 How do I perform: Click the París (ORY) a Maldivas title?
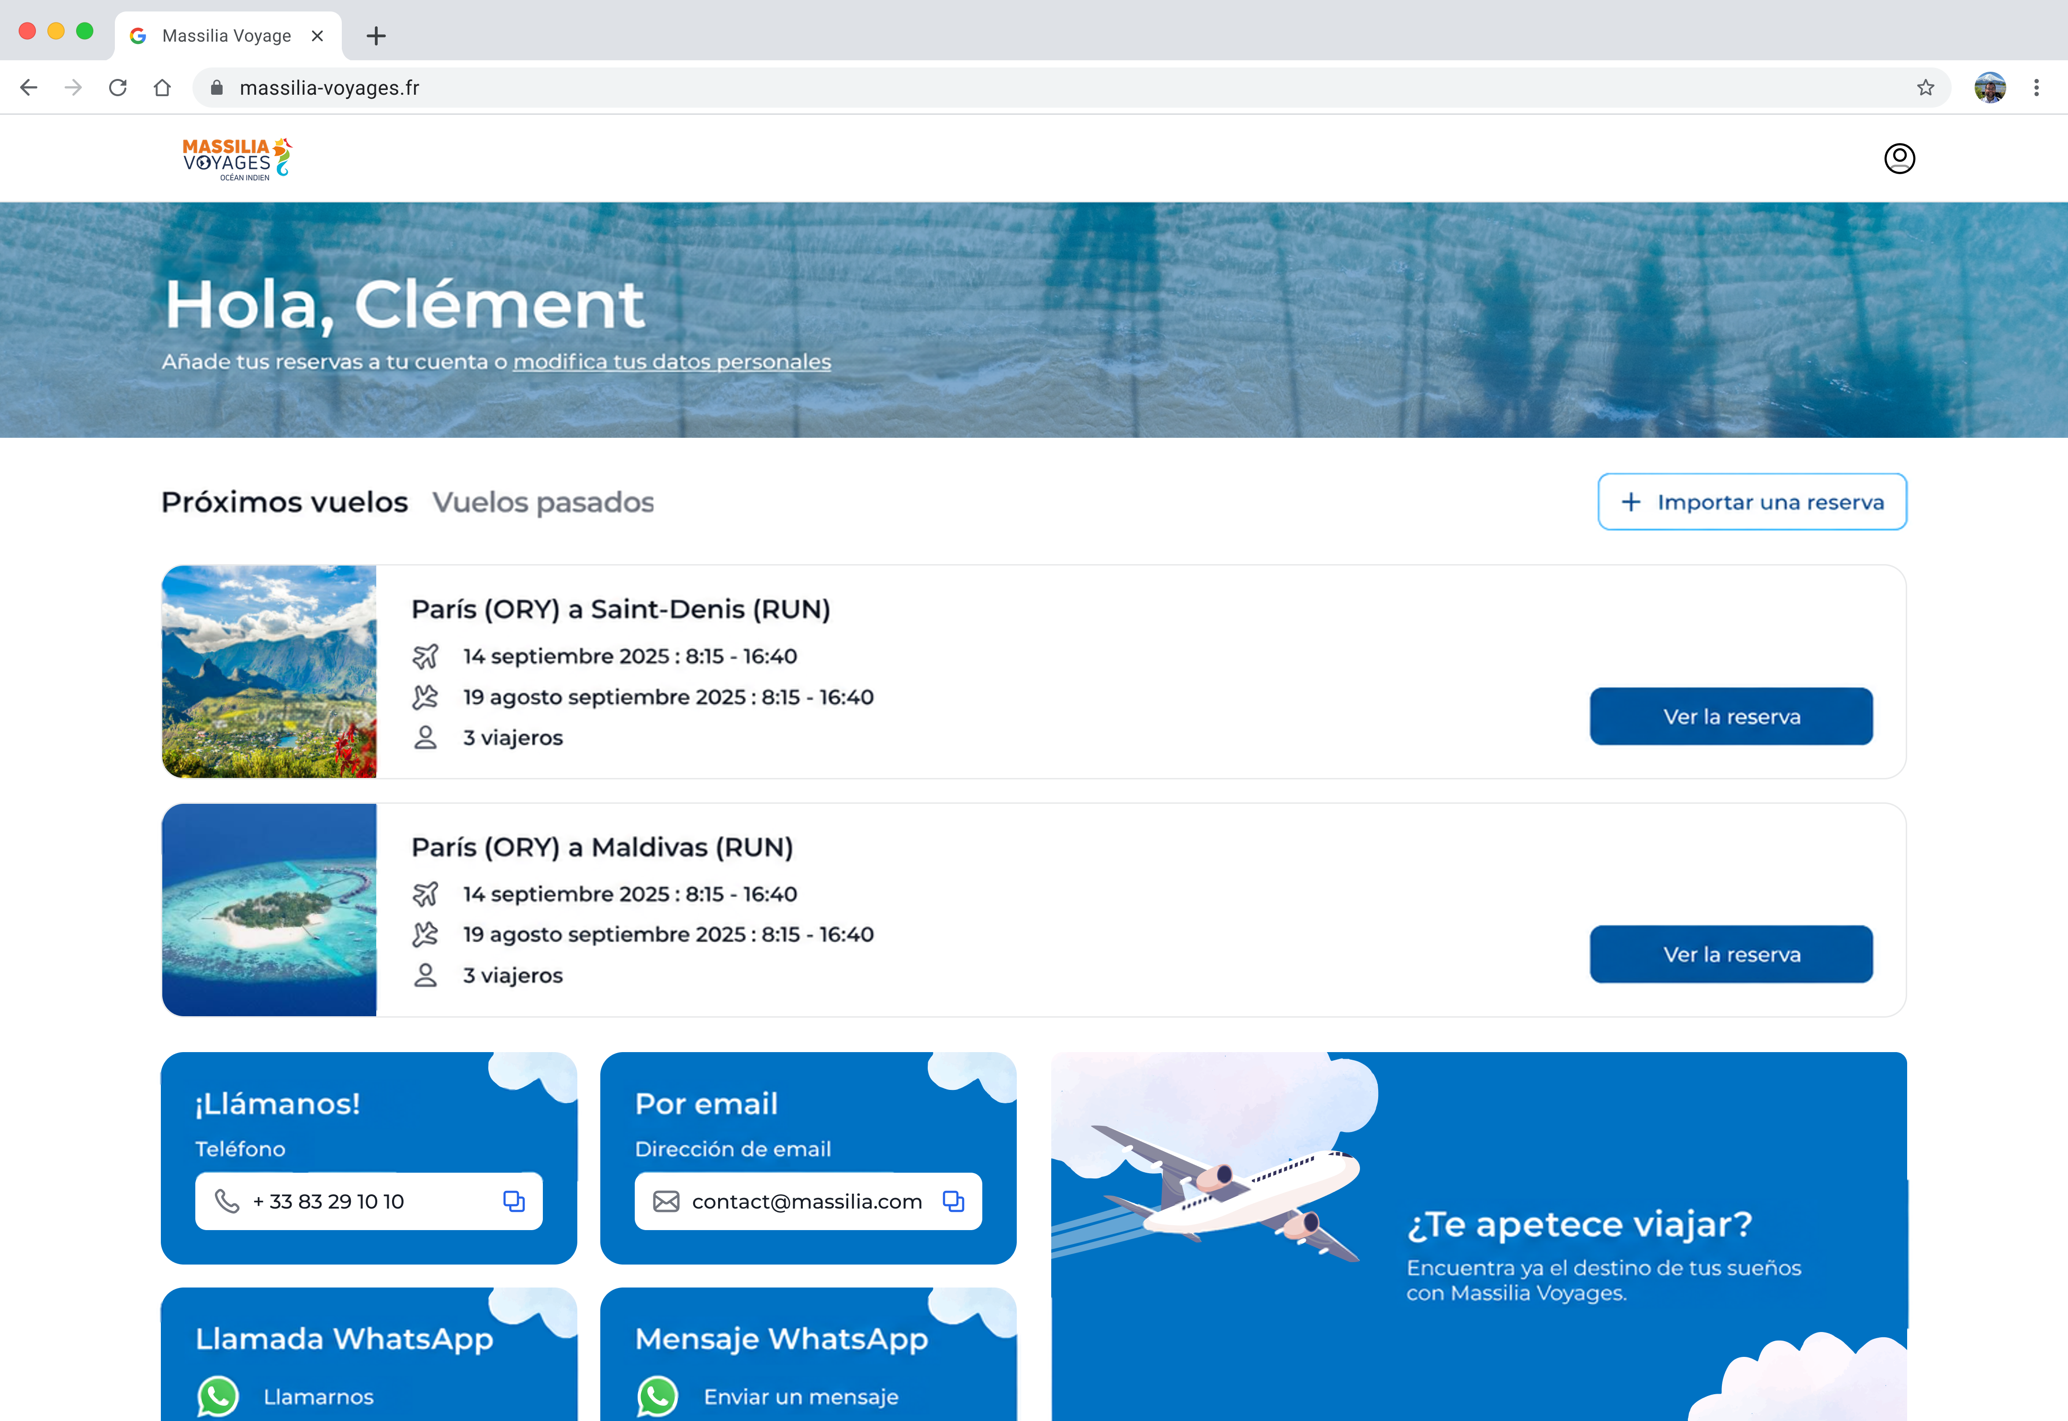(x=602, y=847)
